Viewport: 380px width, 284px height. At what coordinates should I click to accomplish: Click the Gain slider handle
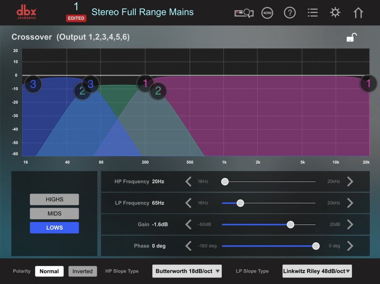click(290, 224)
